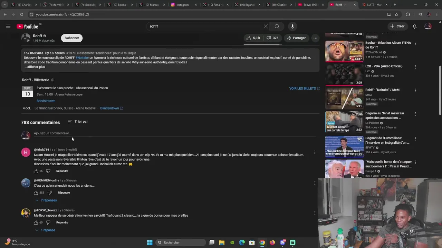The height and width of the screenshot is (248, 442).
Task: Click the page vertical scrollbar thumb
Action: [440, 90]
